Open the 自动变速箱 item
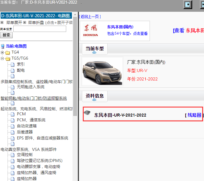 pyautogui.click(x=27, y=126)
